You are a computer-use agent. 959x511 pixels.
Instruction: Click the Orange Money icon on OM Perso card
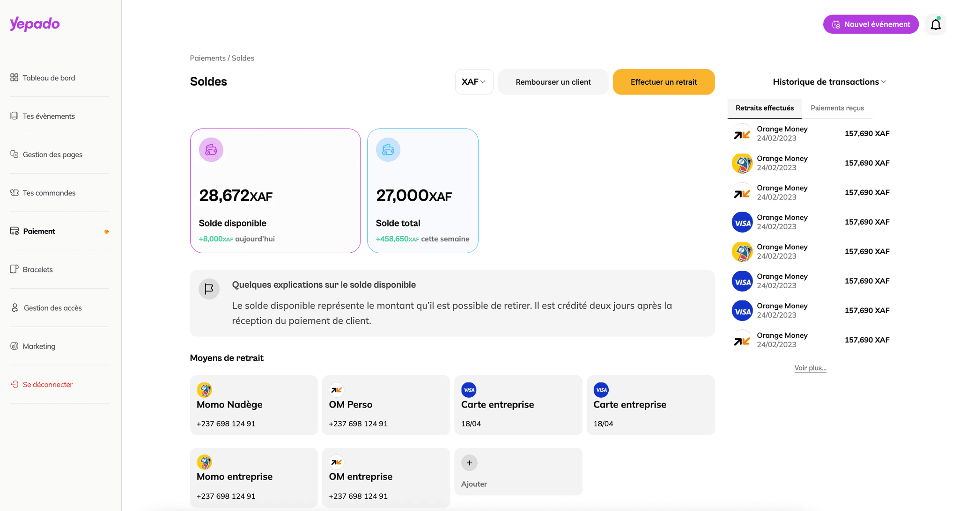pos(336,390)
